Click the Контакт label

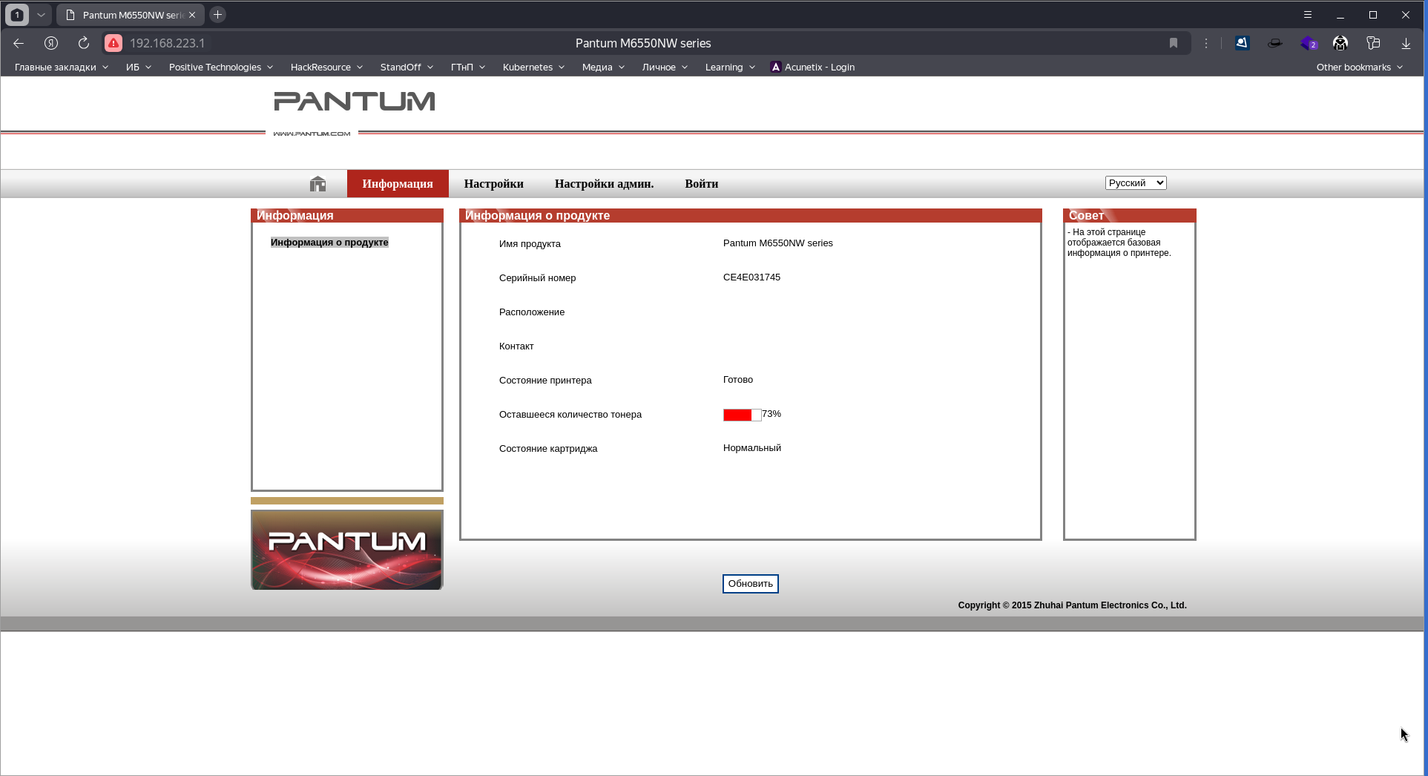point(516,346)
